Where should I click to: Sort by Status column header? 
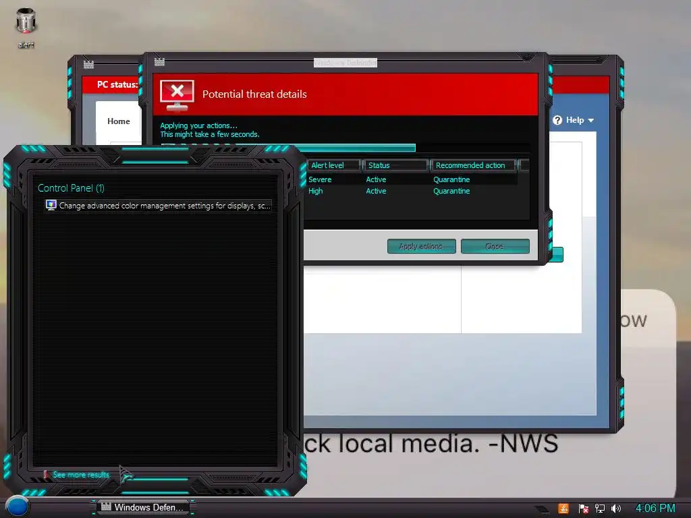395,165
